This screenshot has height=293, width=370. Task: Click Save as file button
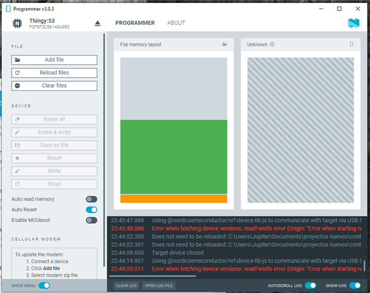tap(54, 145)
